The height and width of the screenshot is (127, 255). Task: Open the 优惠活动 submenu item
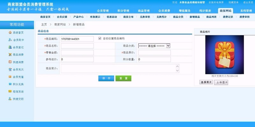point(112,17)
